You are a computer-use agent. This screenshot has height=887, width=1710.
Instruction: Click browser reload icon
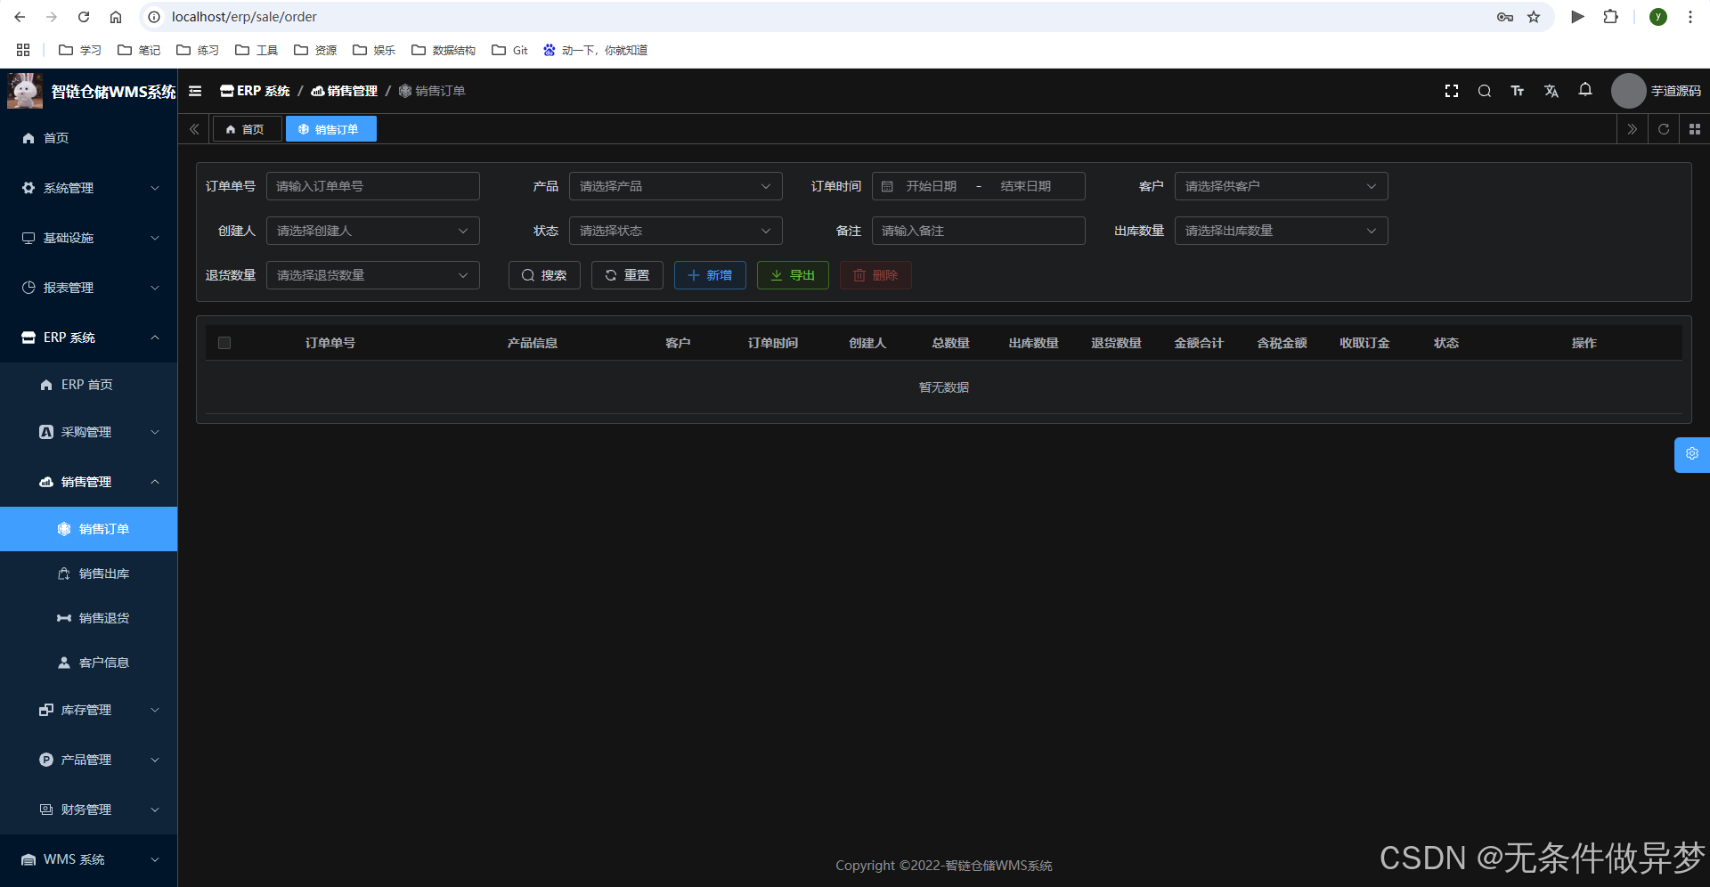[84, 17]
